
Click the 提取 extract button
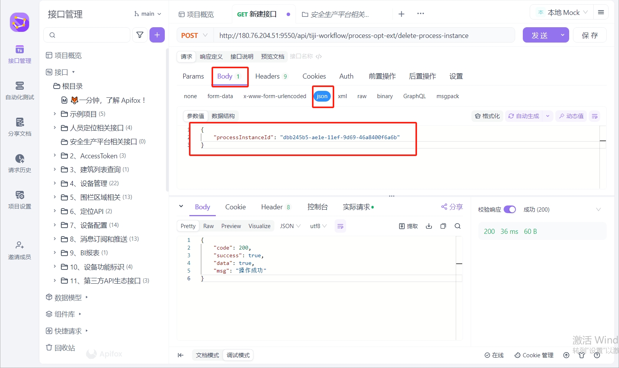409,226
